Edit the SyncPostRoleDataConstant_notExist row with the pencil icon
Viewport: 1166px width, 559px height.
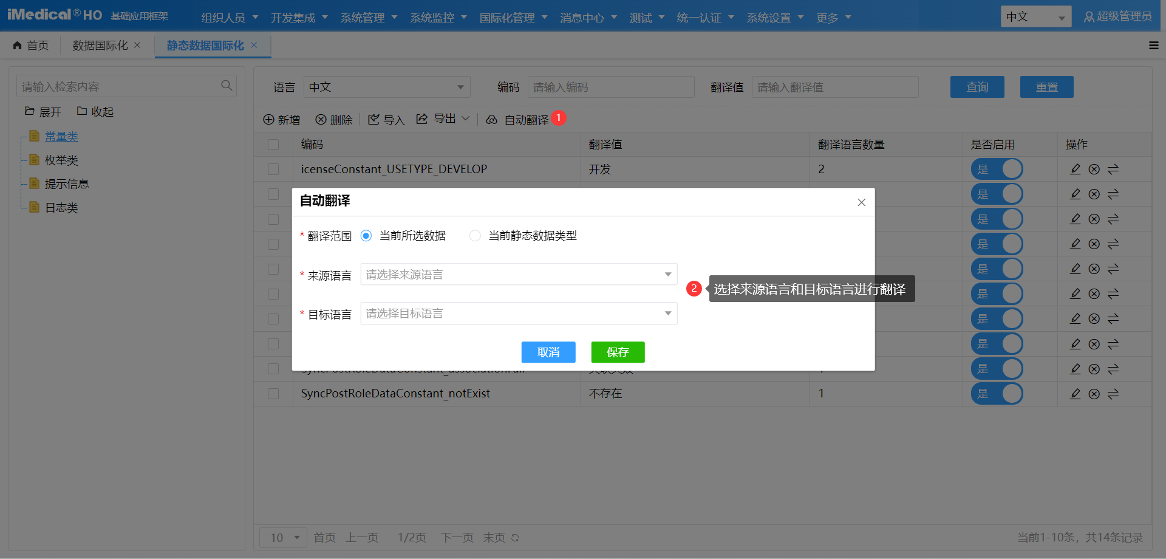tap(1075, 394)
